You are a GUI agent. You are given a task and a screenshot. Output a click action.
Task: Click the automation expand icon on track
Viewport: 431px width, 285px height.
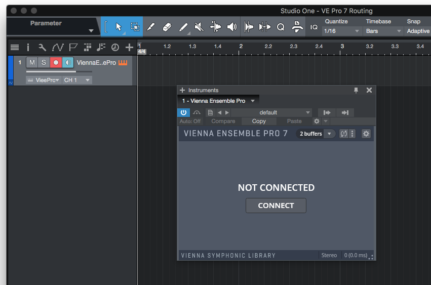[11, 83]
